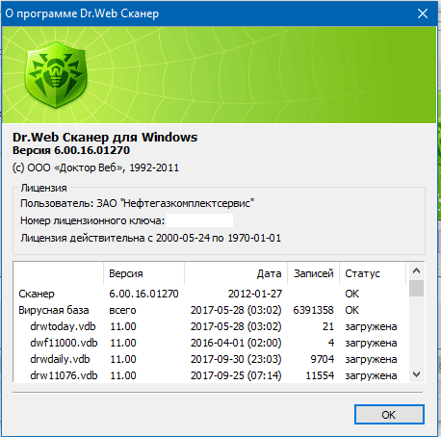Click the Записей column header
This screenshot has width=441, height=437.
314,273
